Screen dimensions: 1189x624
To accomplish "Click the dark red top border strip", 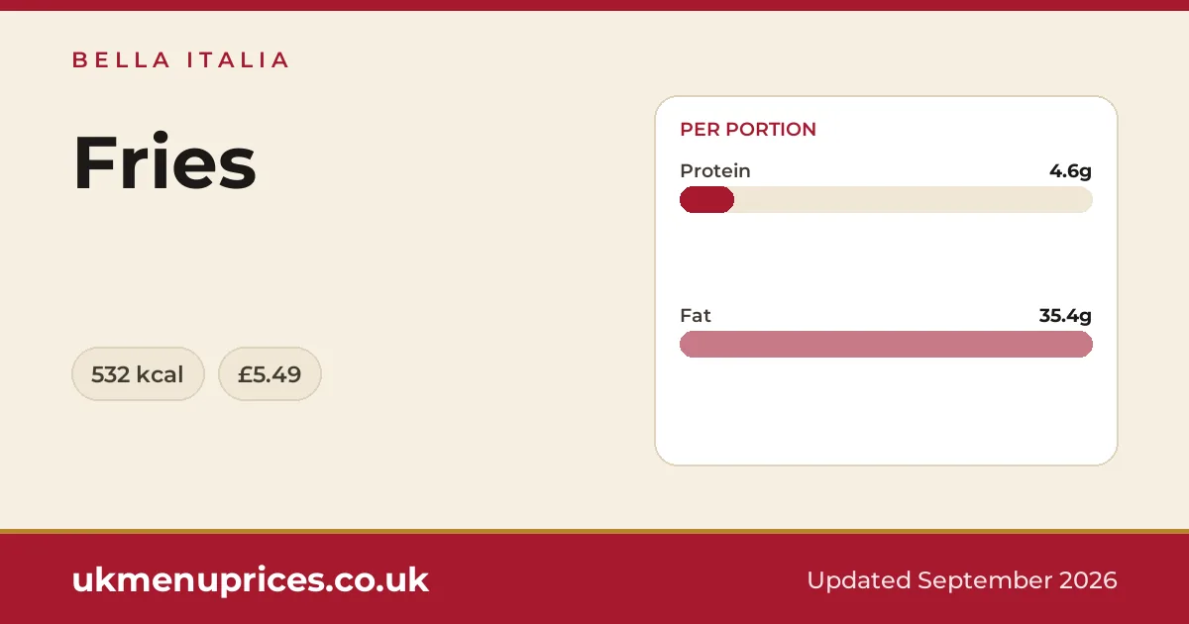I will click(x=594, y=5).
